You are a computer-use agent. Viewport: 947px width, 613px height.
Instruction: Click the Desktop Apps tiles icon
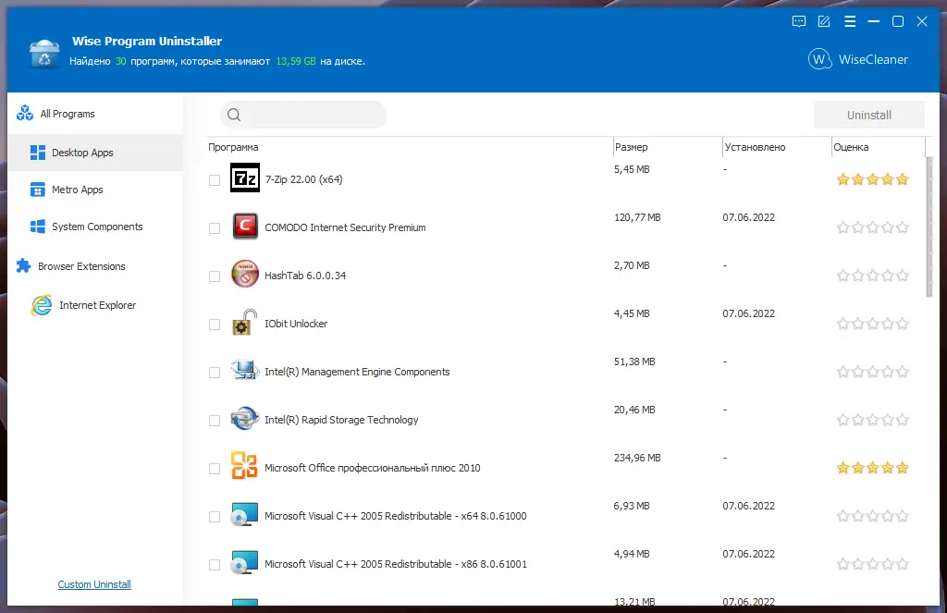[37, 153]
